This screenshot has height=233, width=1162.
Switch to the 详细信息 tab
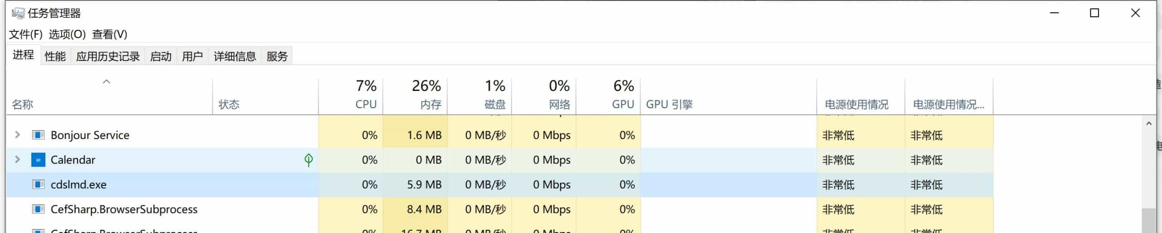235,56
